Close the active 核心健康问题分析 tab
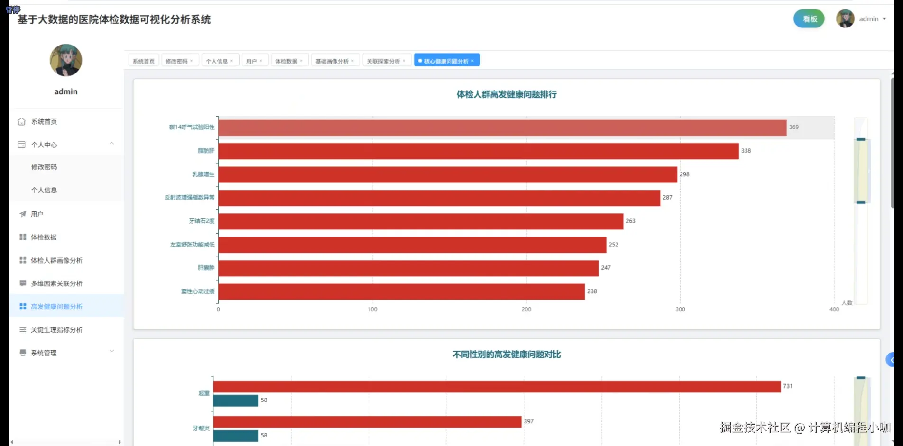 472,61
